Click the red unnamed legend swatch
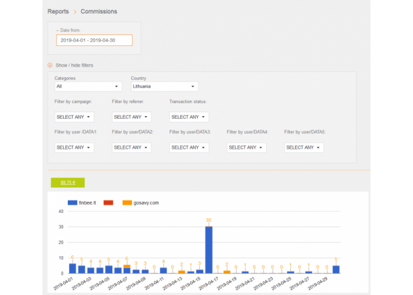This screenshot has width=413, height=295. coord(109,202)
